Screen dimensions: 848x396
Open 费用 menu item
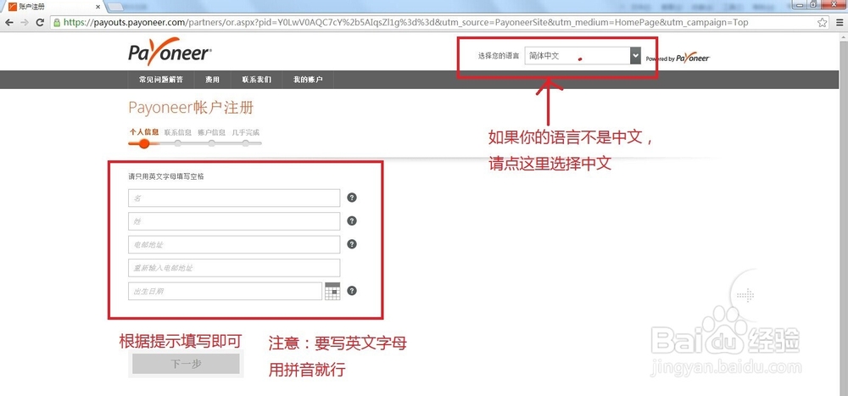pos(212,80)
